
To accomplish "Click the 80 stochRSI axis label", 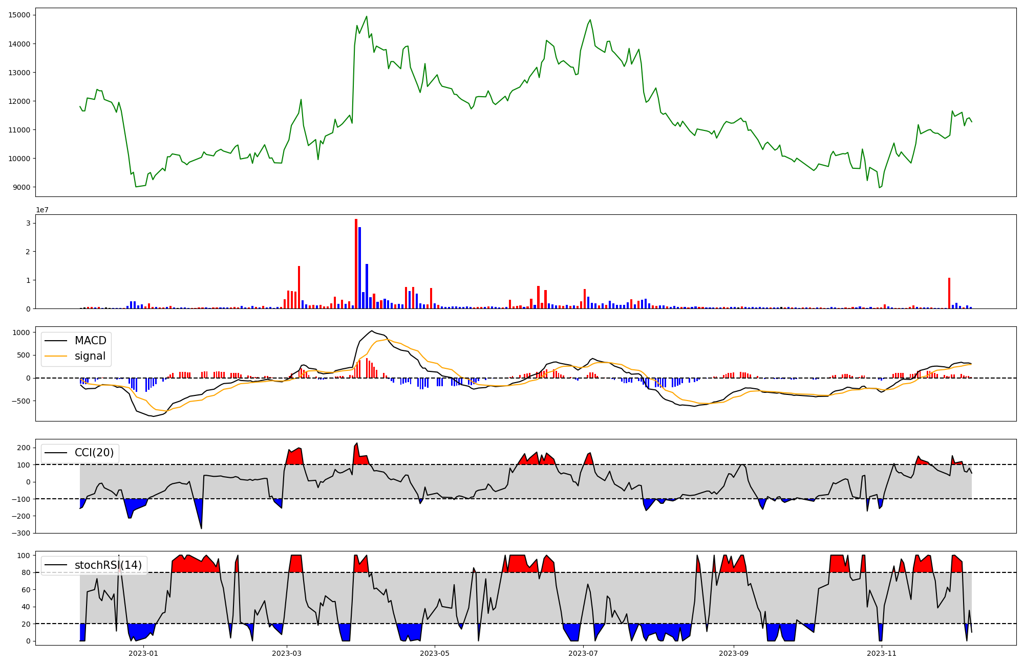I will click(26, 573).
